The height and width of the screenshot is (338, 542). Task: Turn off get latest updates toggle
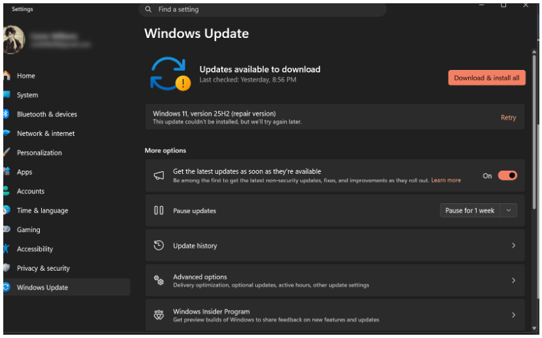click(507, 175)
